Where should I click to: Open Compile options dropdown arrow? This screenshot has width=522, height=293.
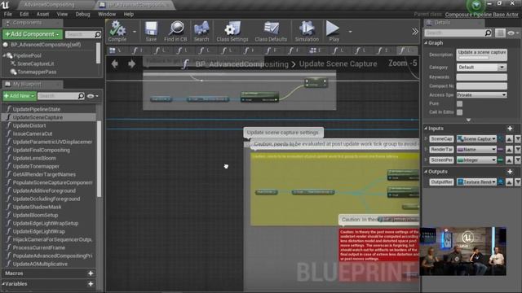pos(134,32)
